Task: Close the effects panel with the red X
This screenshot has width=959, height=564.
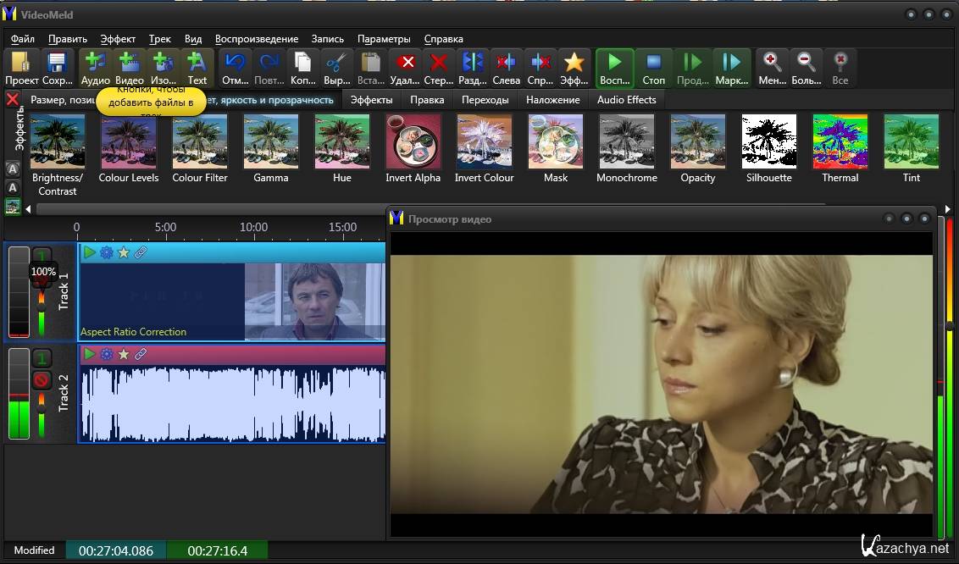Action: coord(13,100)
